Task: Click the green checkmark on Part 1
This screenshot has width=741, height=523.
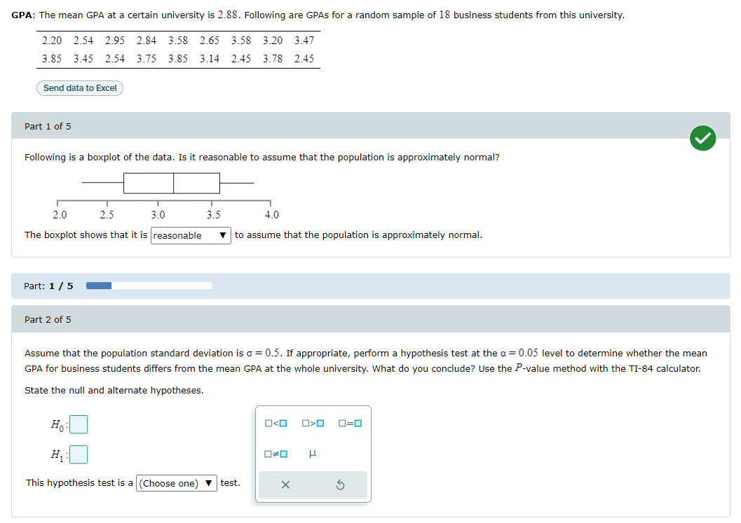Action: point(703,138)
